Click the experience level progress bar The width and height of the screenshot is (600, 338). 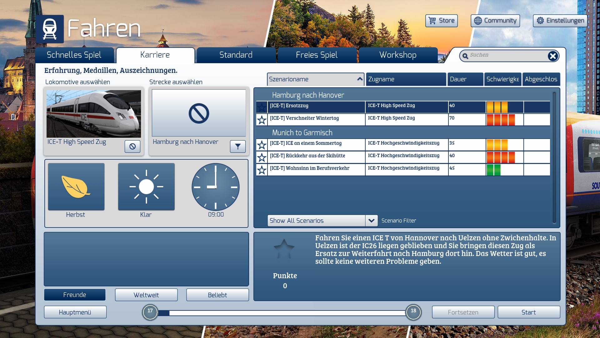[x=281, y=313]
